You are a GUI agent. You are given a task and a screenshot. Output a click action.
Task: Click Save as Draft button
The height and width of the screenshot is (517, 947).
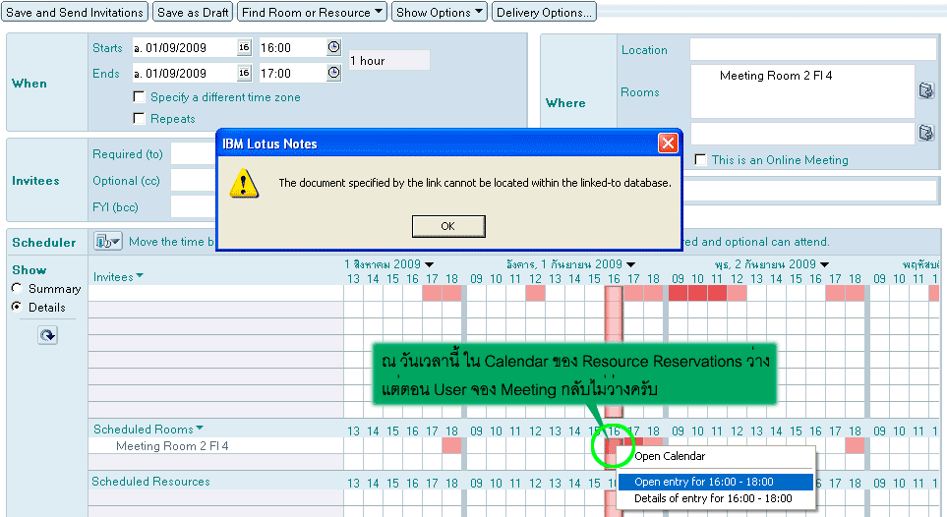pos(193,12)
